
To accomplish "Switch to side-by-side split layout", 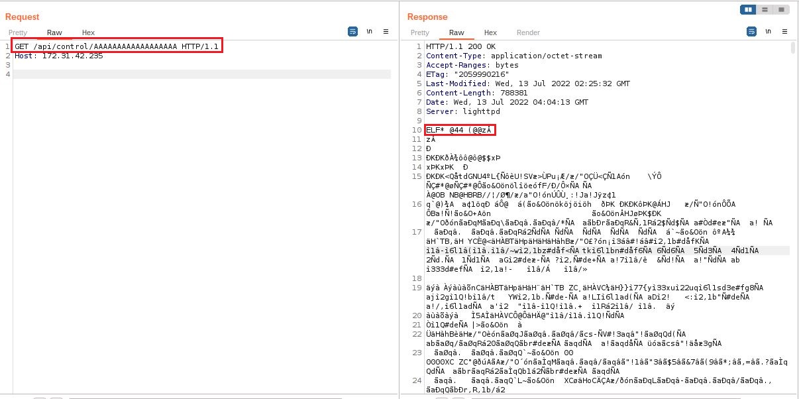I will [748, 10].
